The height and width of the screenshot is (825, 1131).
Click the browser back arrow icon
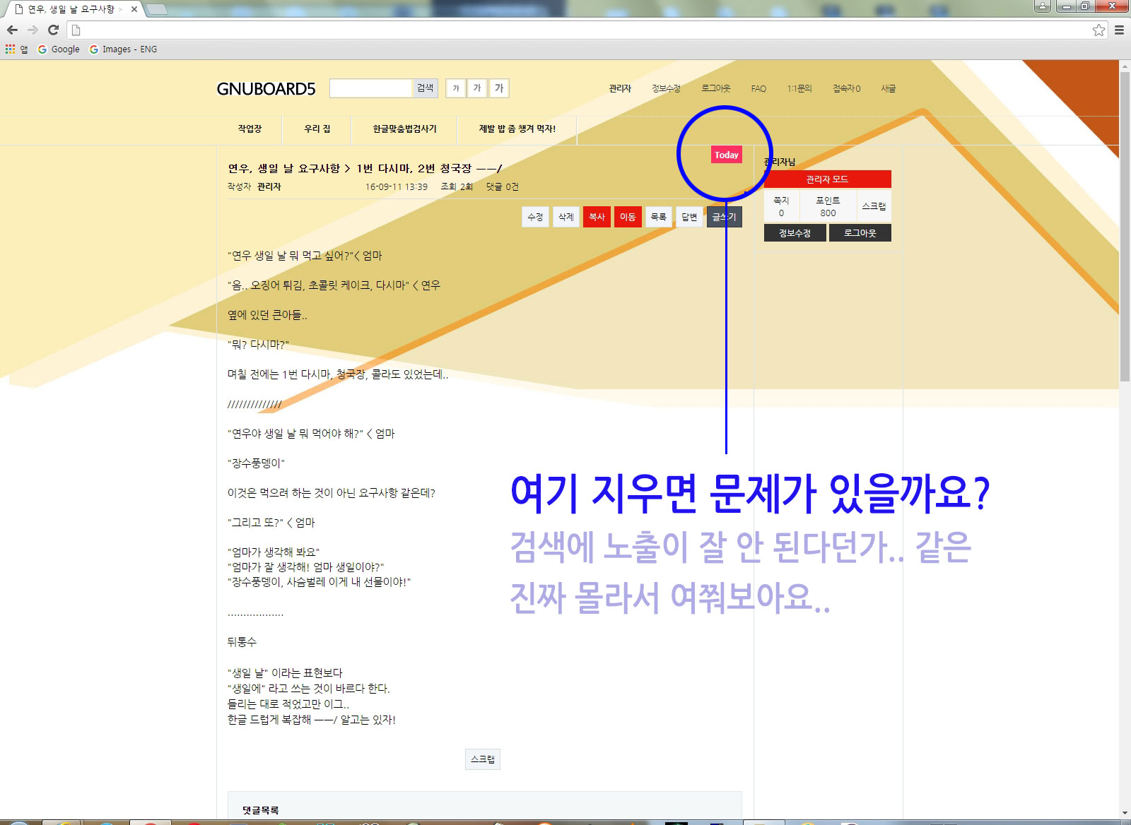pyautogui.click(x=12, y=30)
